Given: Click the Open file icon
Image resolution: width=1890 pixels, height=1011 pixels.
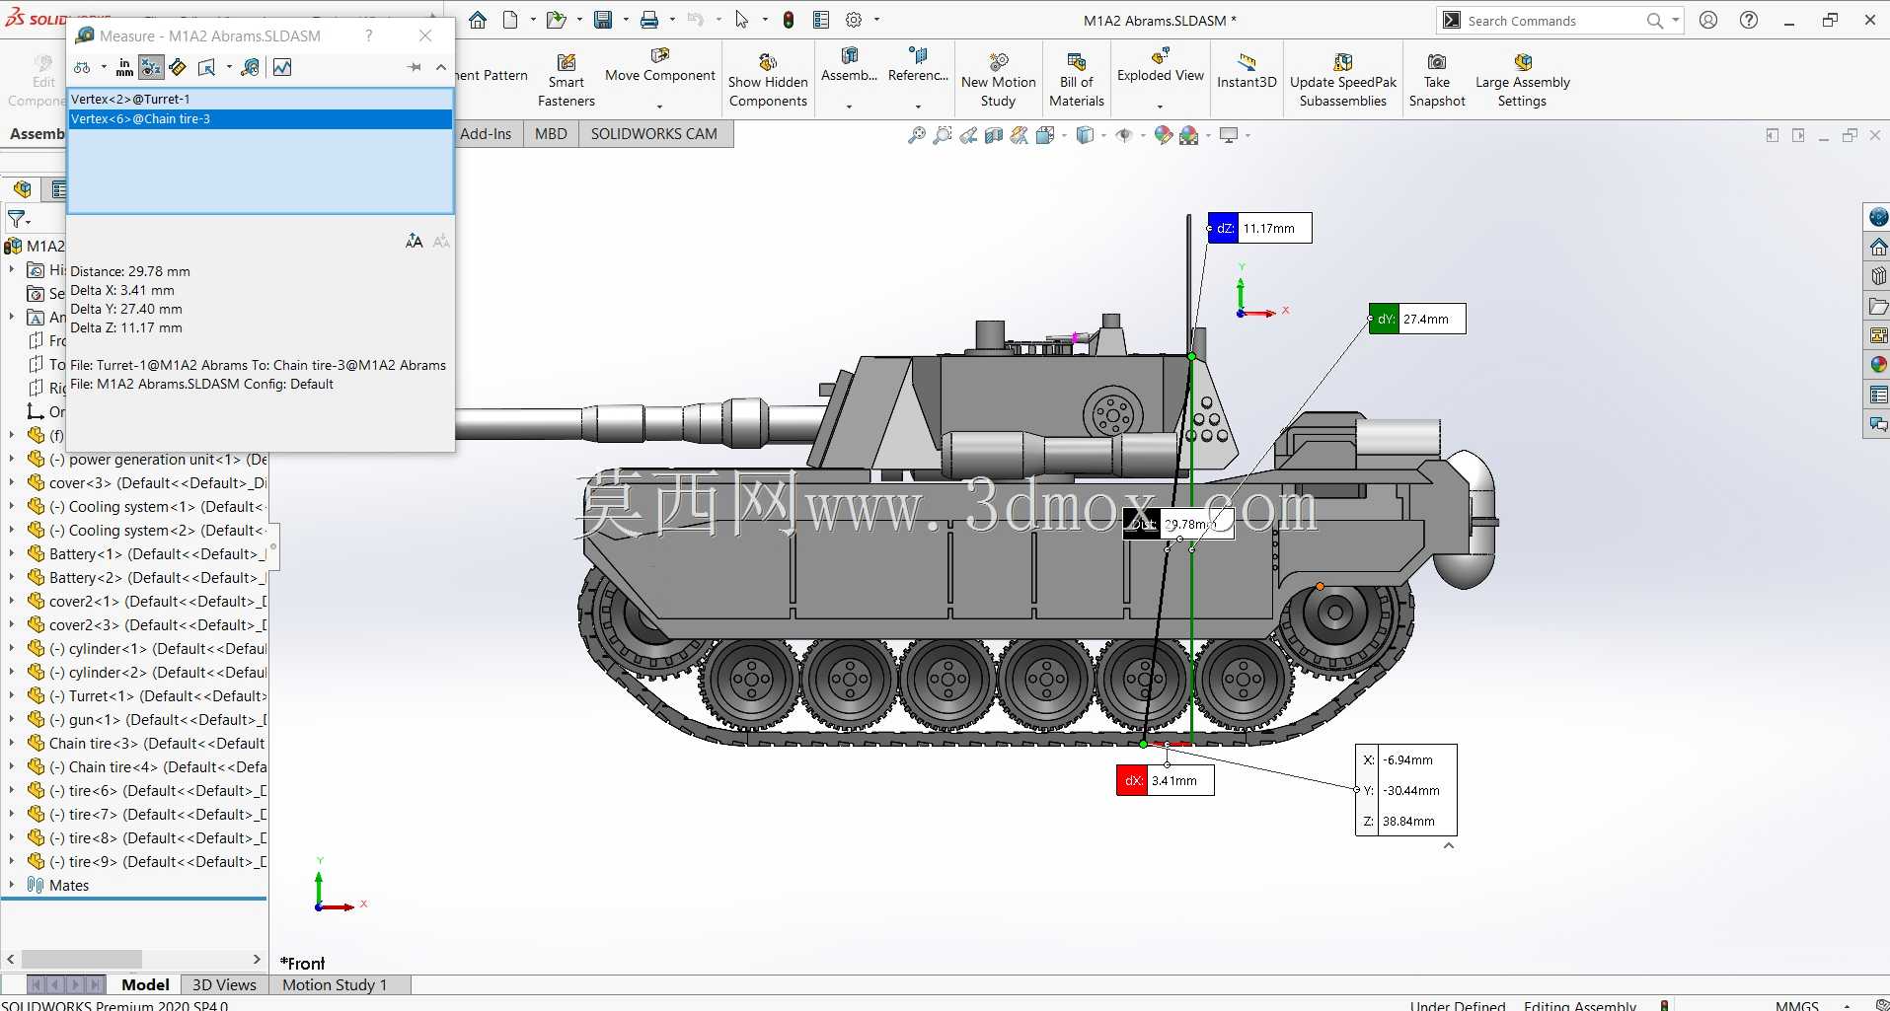Looking at the screenshot, I should pos(556,20).
